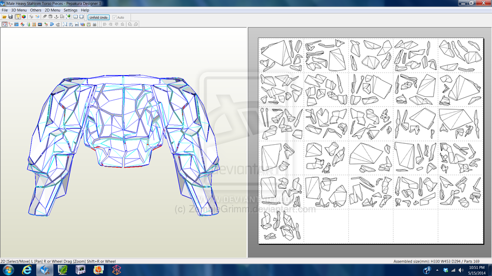Open the gray device-with-checkmark taskbar app

(x=80, y=270)
